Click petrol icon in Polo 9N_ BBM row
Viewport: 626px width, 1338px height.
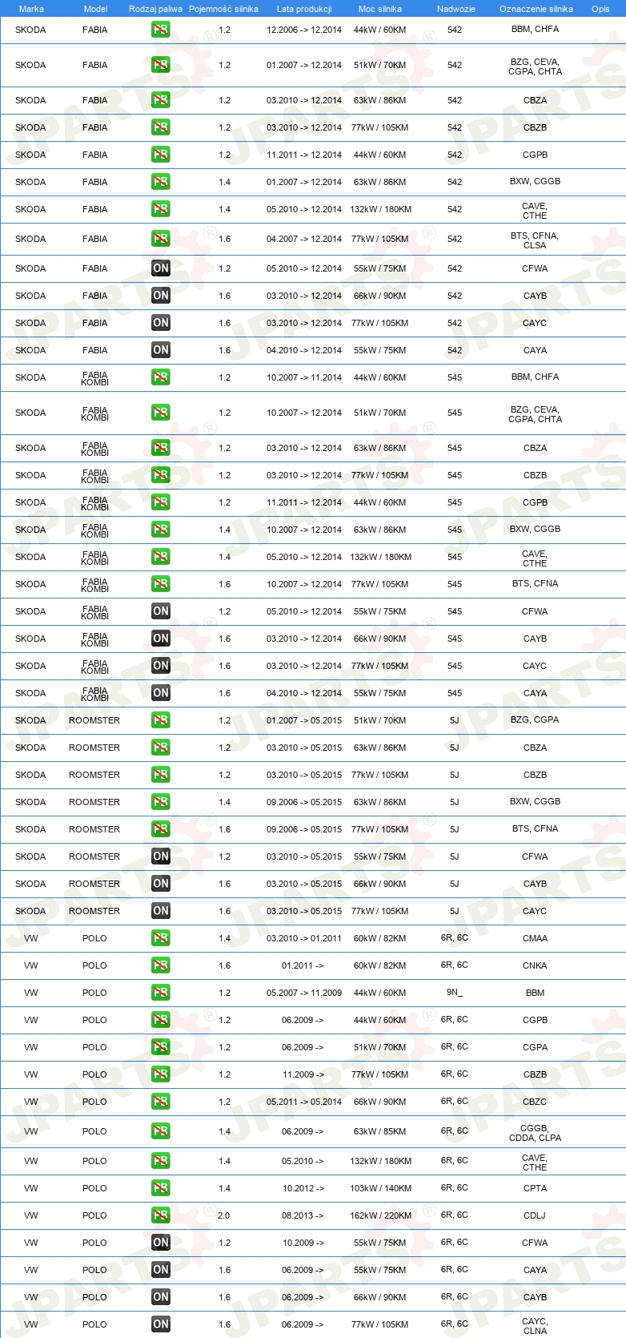coord(161,993)
